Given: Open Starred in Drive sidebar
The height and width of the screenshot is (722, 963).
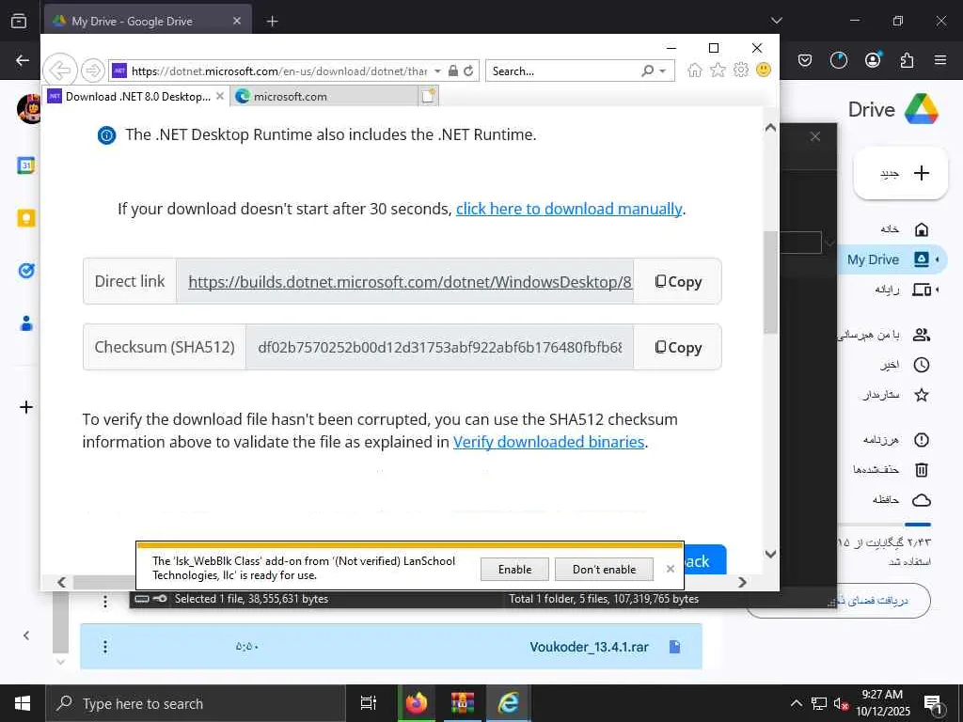Looking at the screenshot, I should tap(895, 396).
